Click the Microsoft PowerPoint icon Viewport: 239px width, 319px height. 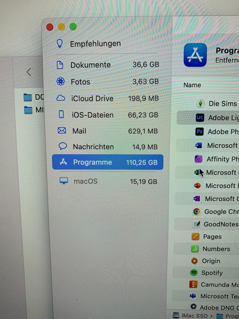(197, 186)
